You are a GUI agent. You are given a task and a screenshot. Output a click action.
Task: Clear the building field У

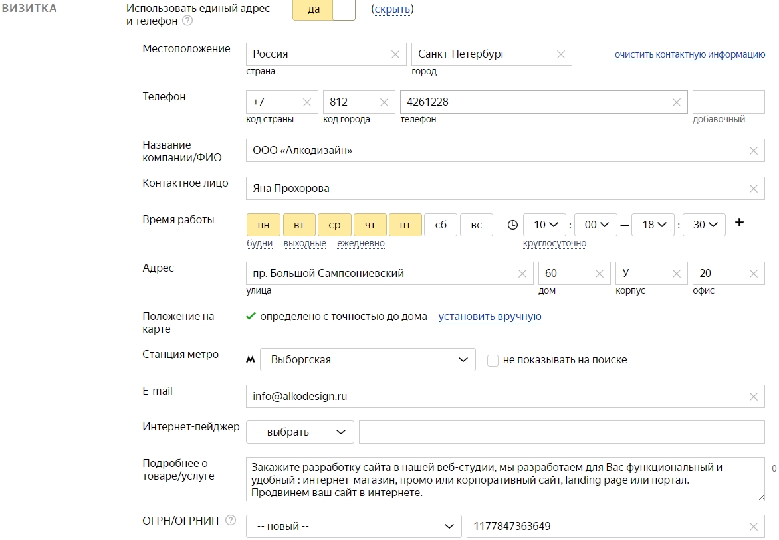click(x=677, y=274)
